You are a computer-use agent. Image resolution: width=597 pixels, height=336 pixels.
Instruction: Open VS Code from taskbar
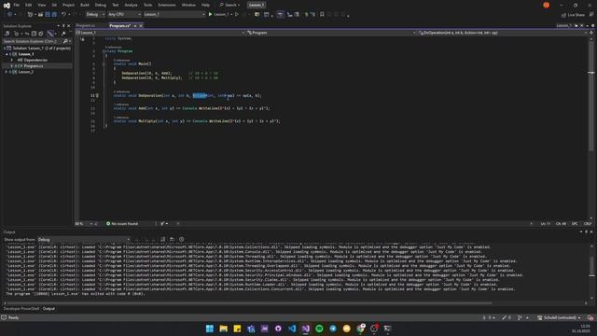pyautogui.click(x=292, y=329)
